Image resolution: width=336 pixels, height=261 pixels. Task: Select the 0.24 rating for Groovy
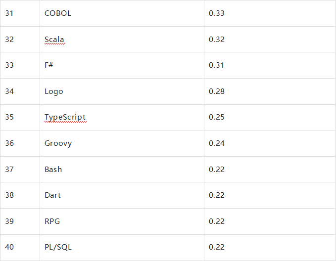tap(216, 143)
